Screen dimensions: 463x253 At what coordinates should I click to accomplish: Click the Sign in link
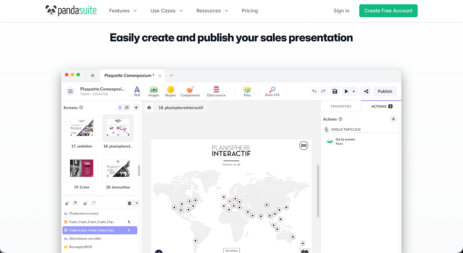tap(341, 11)
